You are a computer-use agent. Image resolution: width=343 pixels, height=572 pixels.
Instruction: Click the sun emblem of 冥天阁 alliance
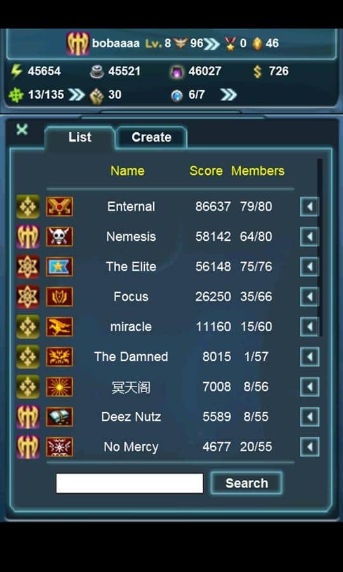click(60, 386)
